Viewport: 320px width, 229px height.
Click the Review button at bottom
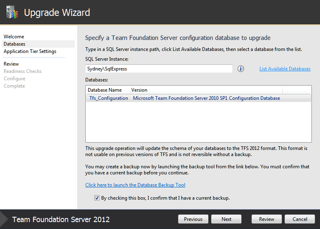coord(267,219)
